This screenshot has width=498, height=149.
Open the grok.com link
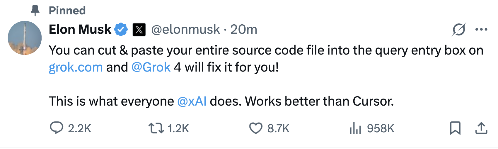coord(76,67)
